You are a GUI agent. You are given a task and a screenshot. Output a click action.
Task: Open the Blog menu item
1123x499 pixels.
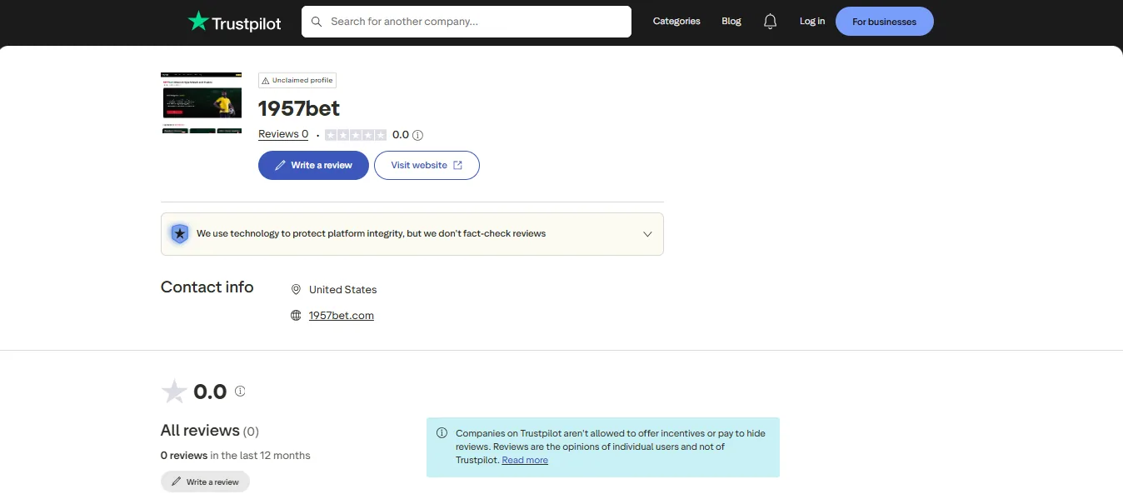731,22
